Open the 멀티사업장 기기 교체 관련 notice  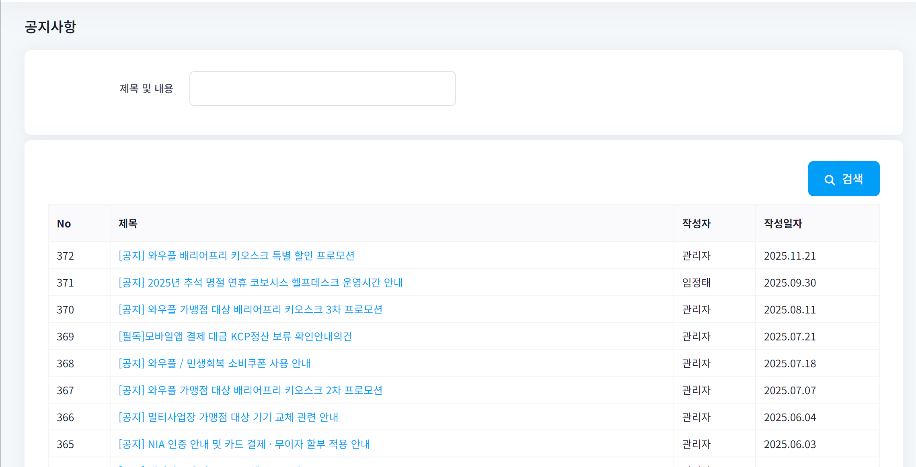228,417
